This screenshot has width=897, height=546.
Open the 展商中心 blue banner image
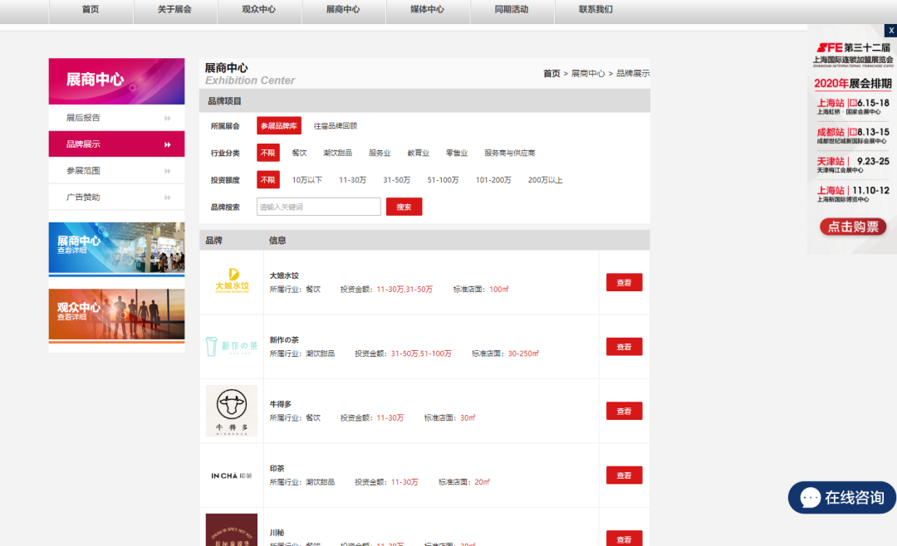tap(117, 248)
